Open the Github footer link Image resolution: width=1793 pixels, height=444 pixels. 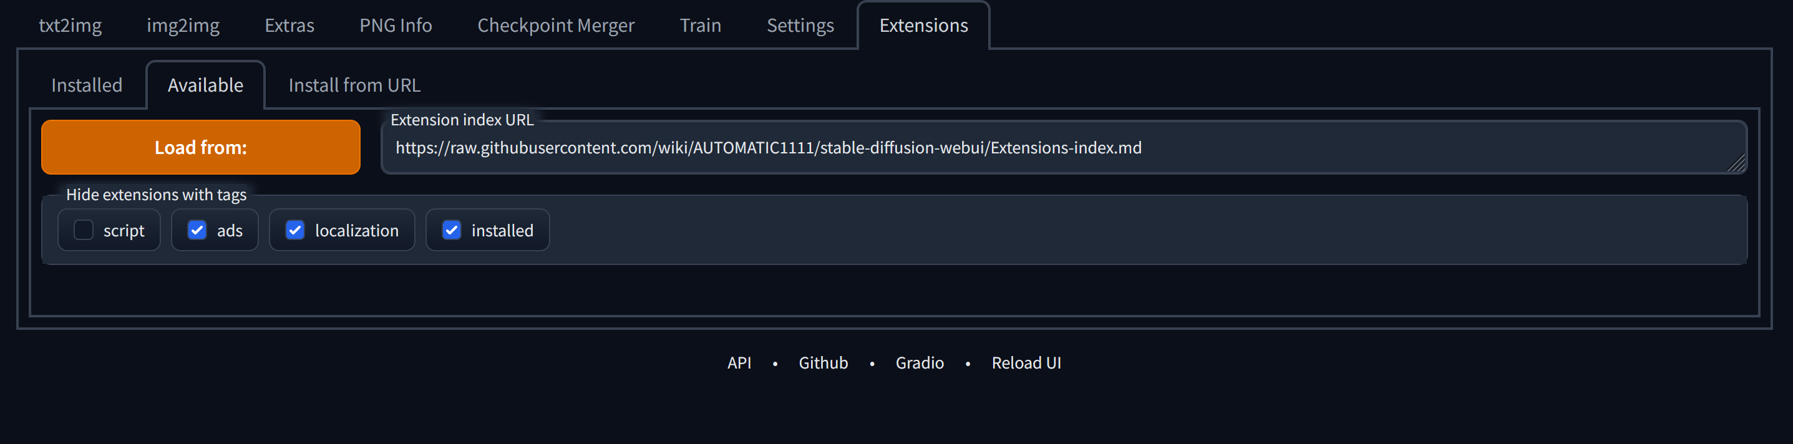(x=823, y=364)
